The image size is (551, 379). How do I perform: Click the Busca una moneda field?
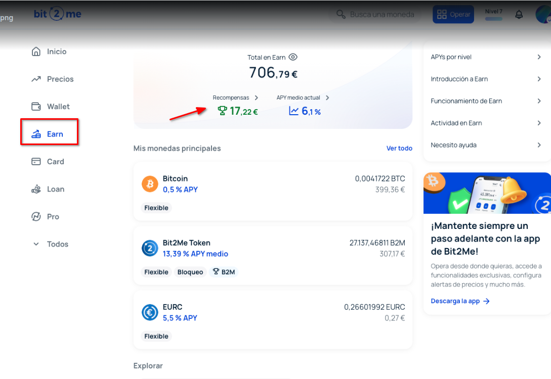tap(375, 14)
